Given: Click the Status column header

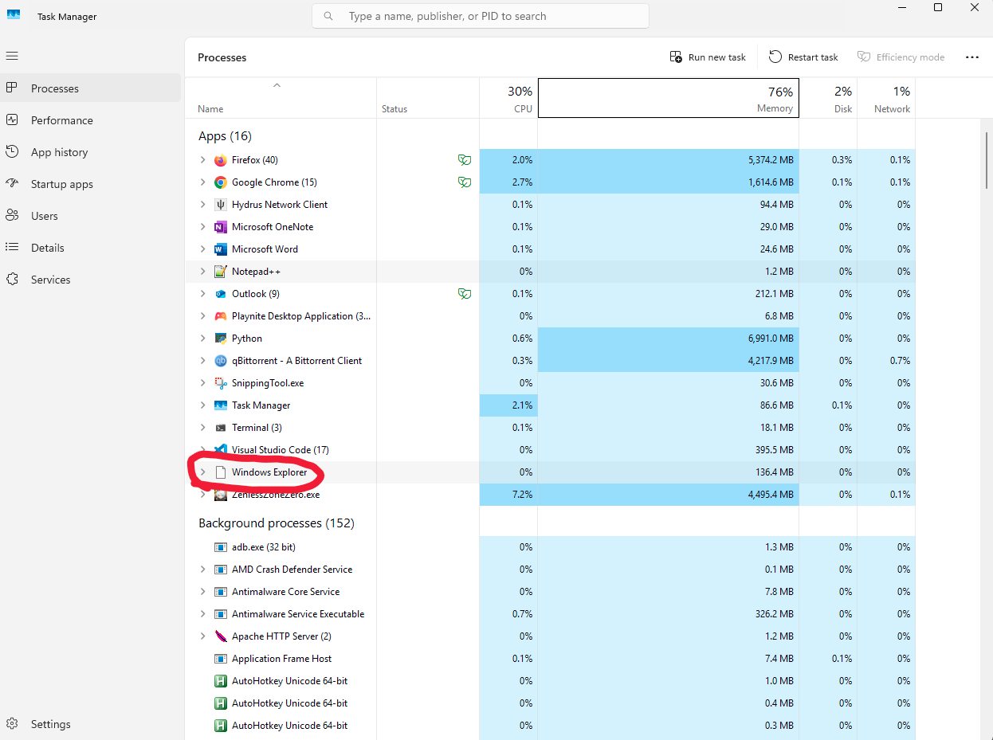Looking at the screenshot, I should click(x=428, y=99).
